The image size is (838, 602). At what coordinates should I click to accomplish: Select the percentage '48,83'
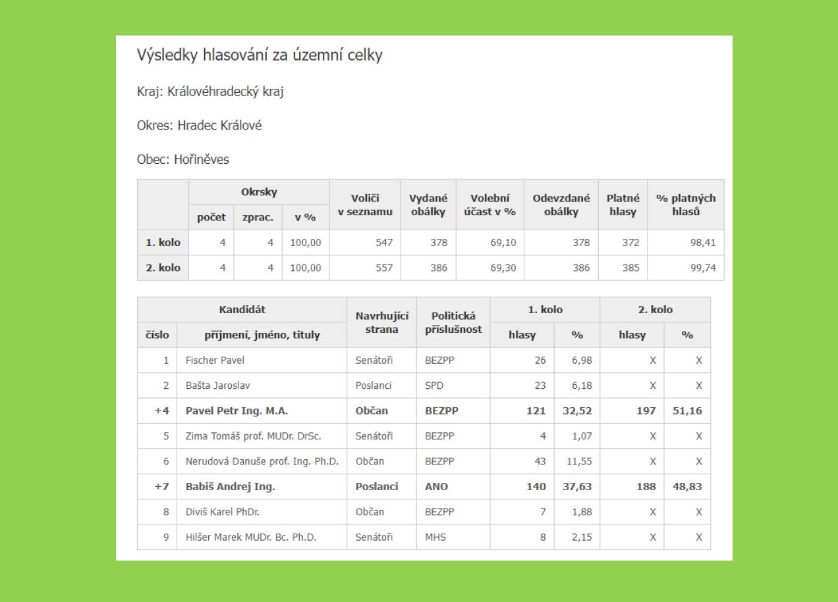tap(687, 487)
